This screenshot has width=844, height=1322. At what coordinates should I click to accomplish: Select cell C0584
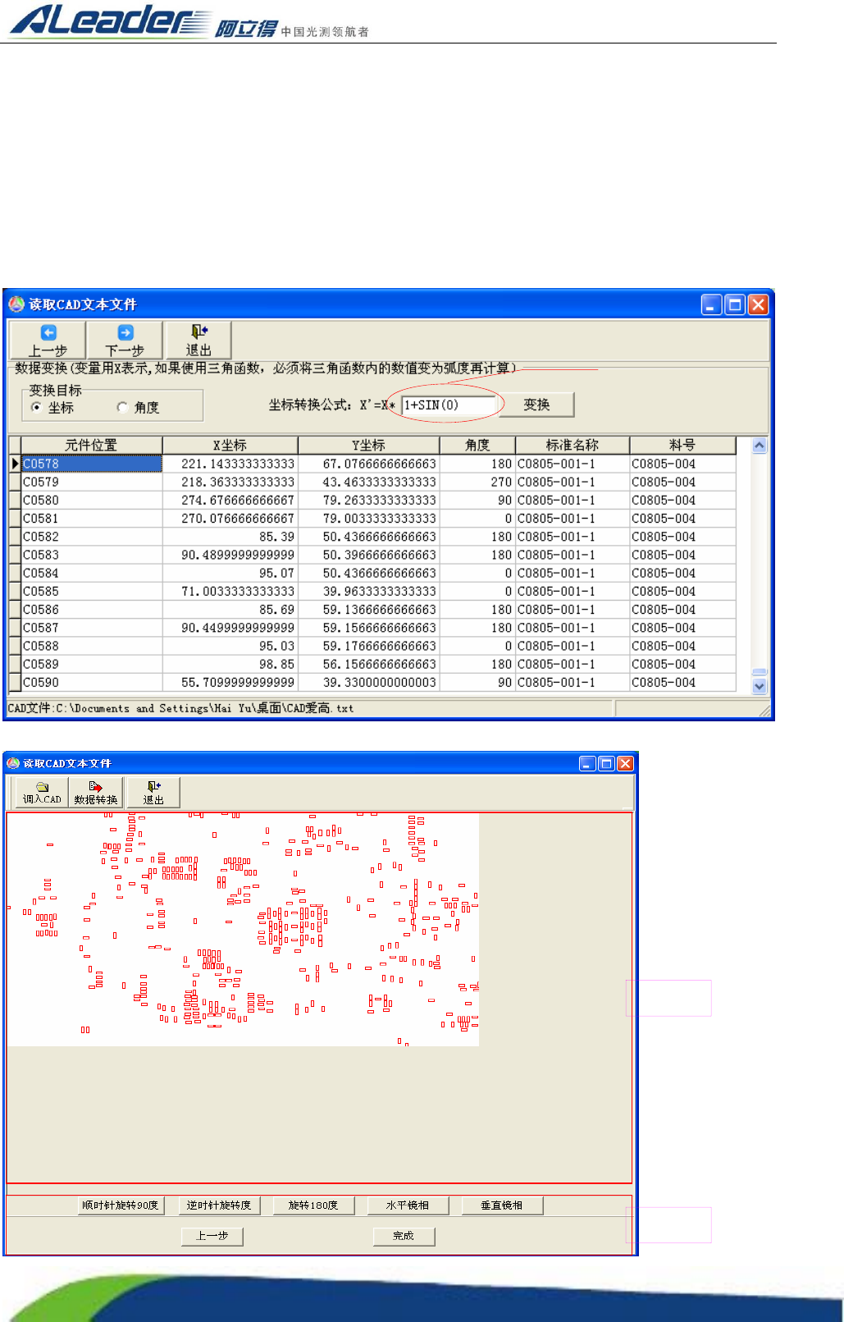pyautogui.click(x=92, y=573)
